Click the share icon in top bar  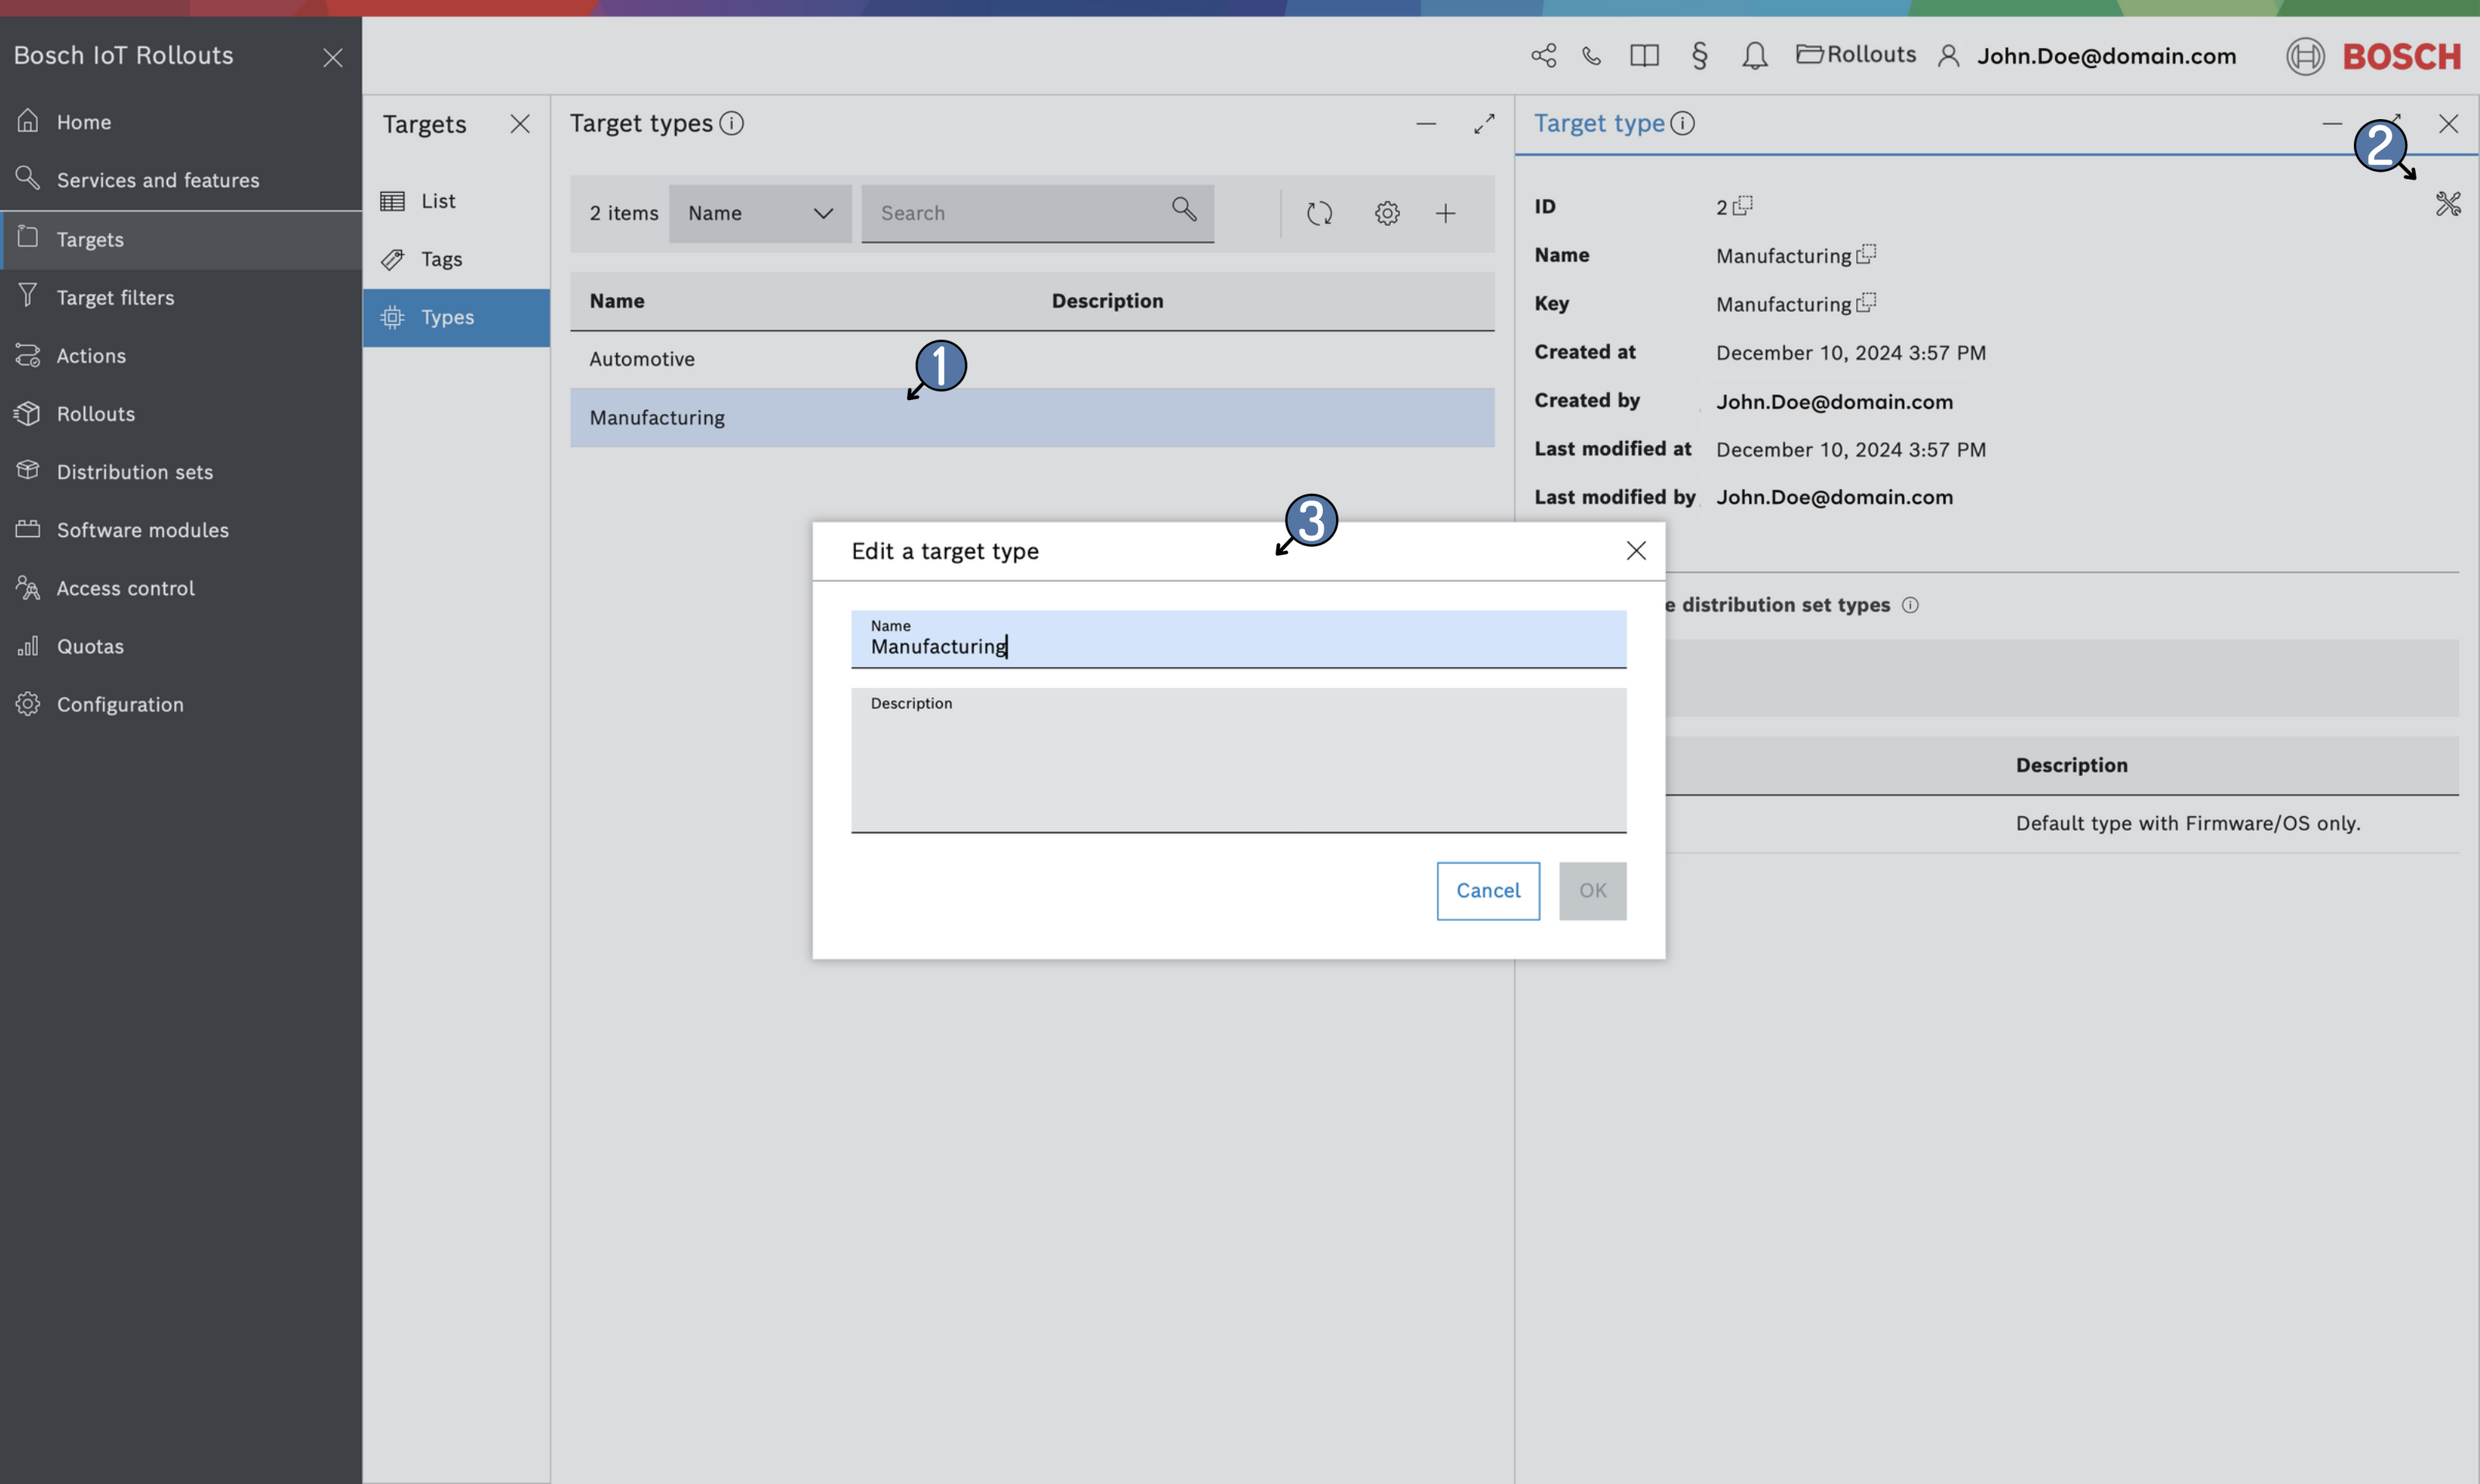(1543, 56)
